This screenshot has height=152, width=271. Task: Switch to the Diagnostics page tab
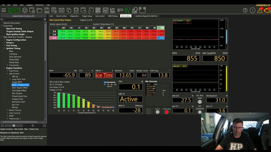pos(74,16)
